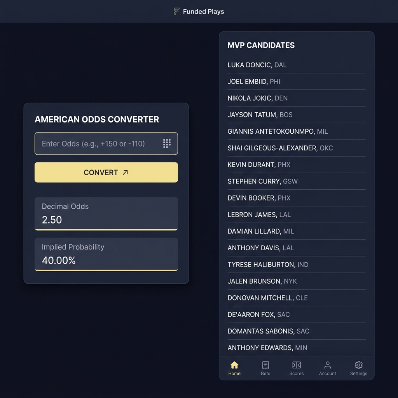The image size is (398, 398).
Task: Select LeBron James, LAL row
Action: [297, 215]
